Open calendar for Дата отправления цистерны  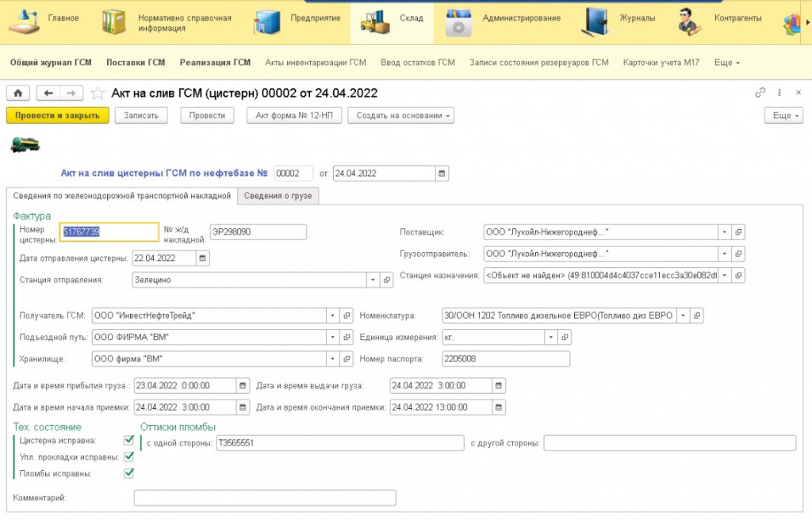pos(202,258)
